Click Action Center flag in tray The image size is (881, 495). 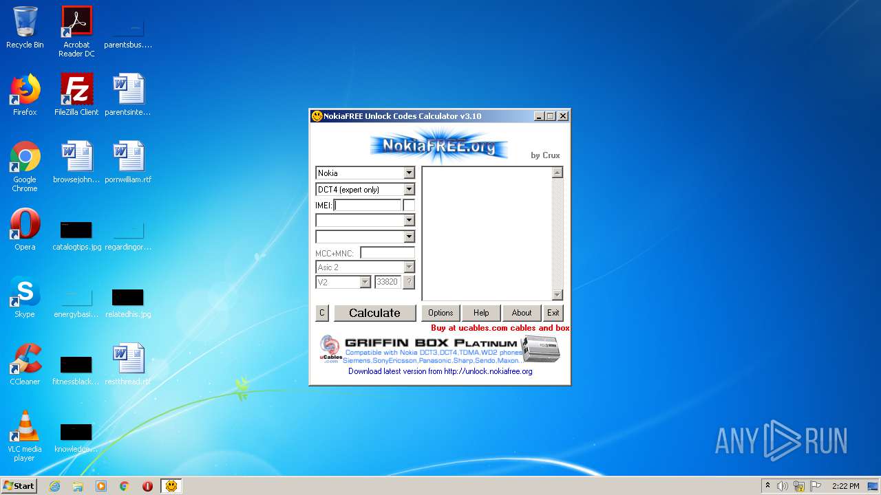(x=816, y=486)
